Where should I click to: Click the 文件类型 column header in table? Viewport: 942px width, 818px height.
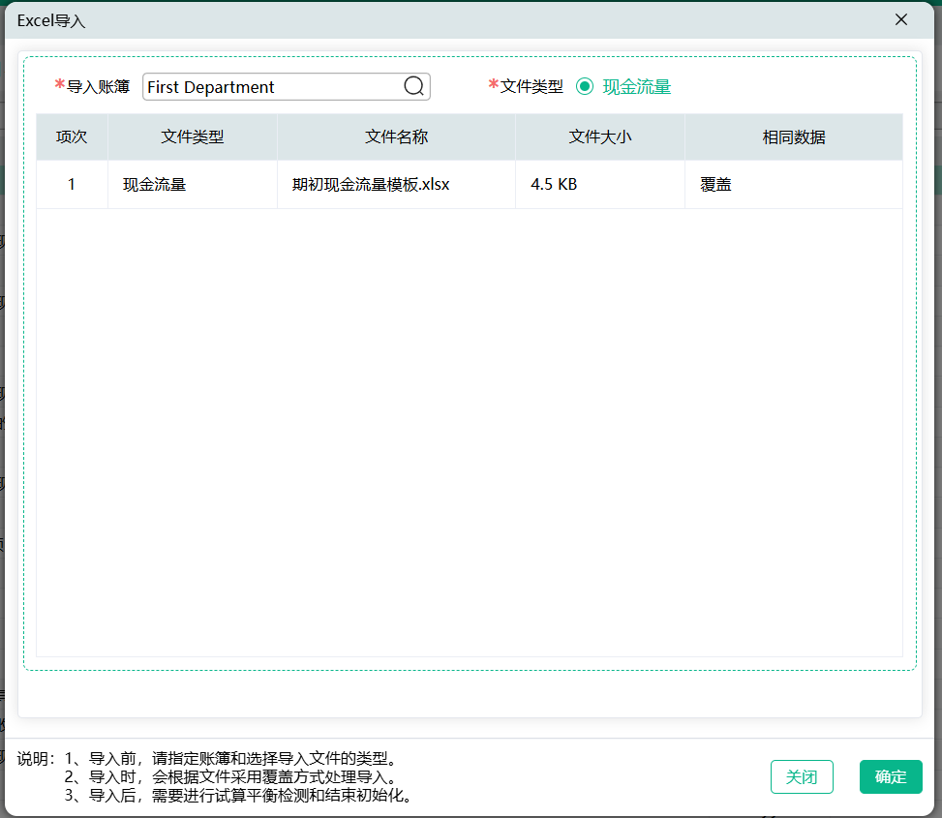tap(192, 137)
